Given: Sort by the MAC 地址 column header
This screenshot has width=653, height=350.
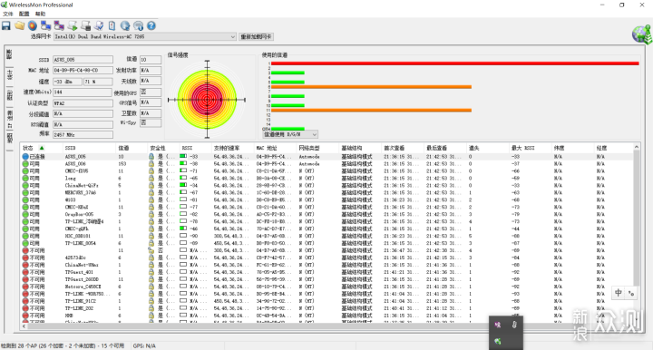Looking at the screenshot, I should point(275,148).
